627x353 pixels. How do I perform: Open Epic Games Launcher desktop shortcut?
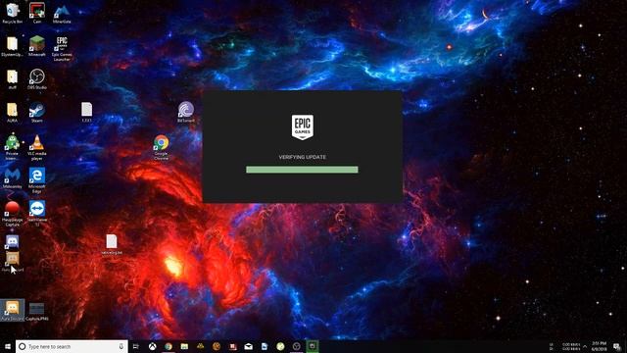coord(62,48)
